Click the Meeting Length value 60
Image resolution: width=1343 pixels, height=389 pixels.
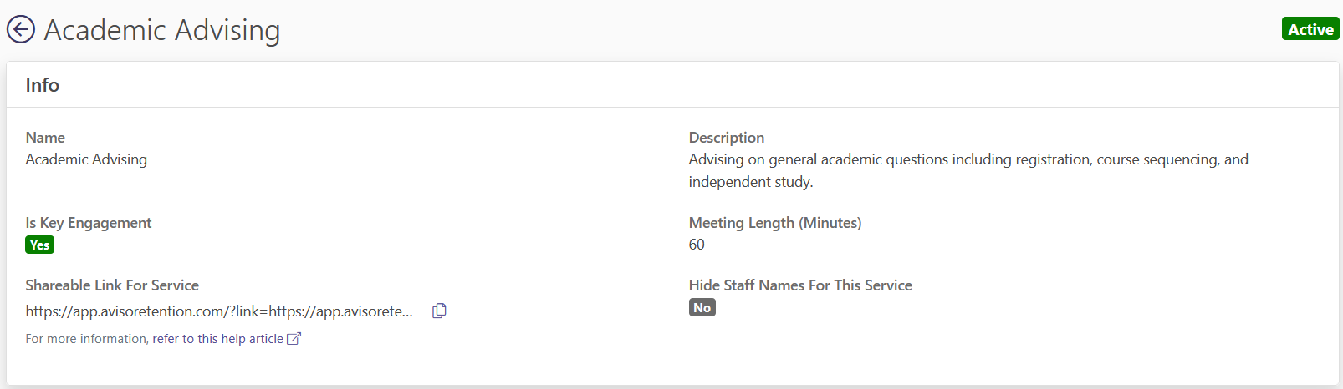[697, 245]
